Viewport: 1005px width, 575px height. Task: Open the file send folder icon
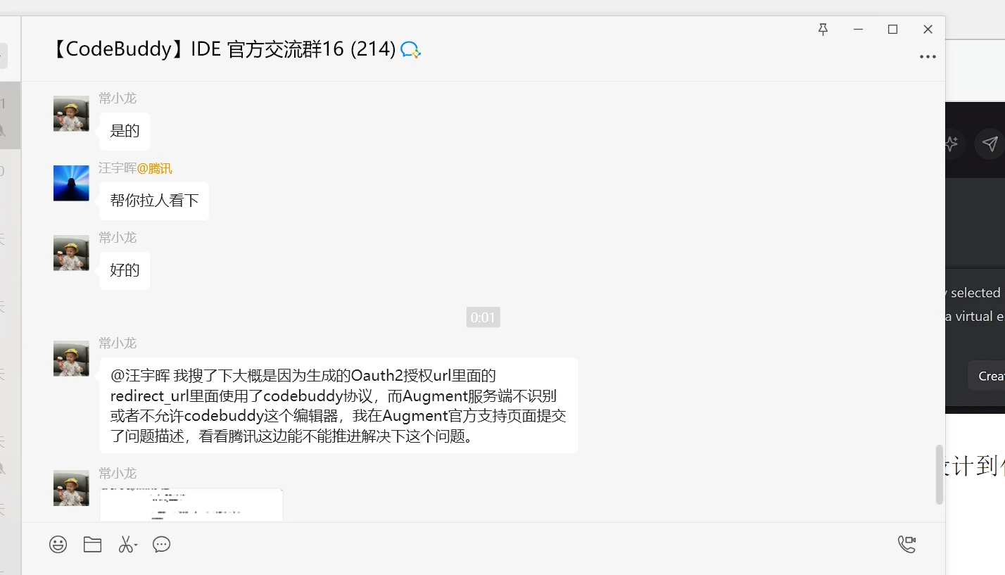[92, 544]
